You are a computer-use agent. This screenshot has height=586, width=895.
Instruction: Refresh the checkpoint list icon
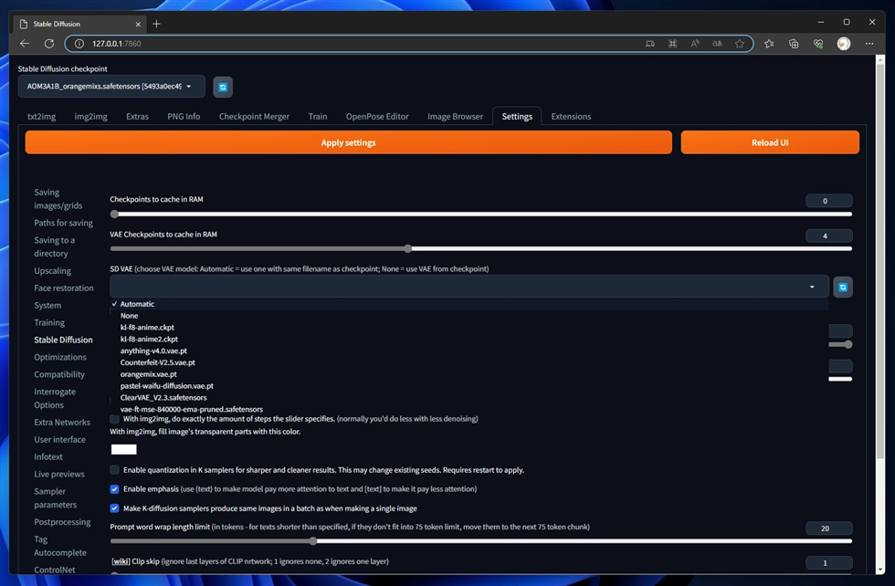223,87
